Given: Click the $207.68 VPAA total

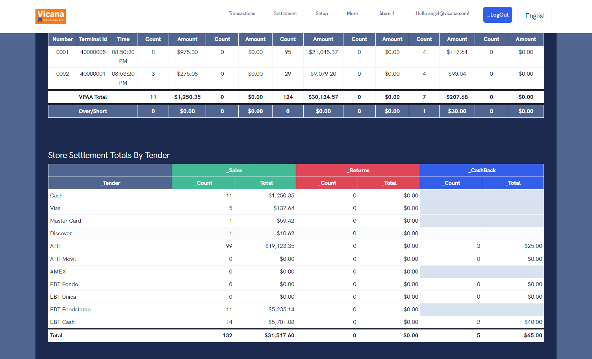Looking at the screenshot, I should click(x=457, y=97).
